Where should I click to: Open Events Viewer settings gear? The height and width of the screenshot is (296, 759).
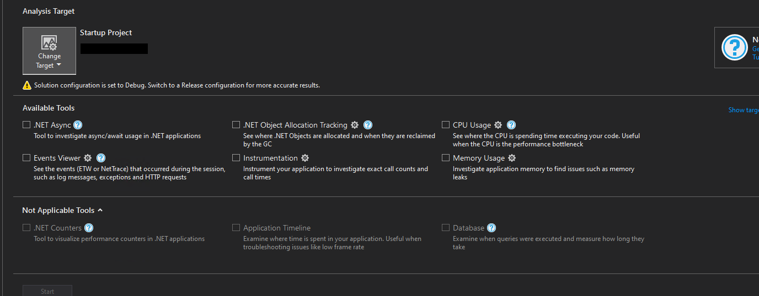[x=88, y=158]
